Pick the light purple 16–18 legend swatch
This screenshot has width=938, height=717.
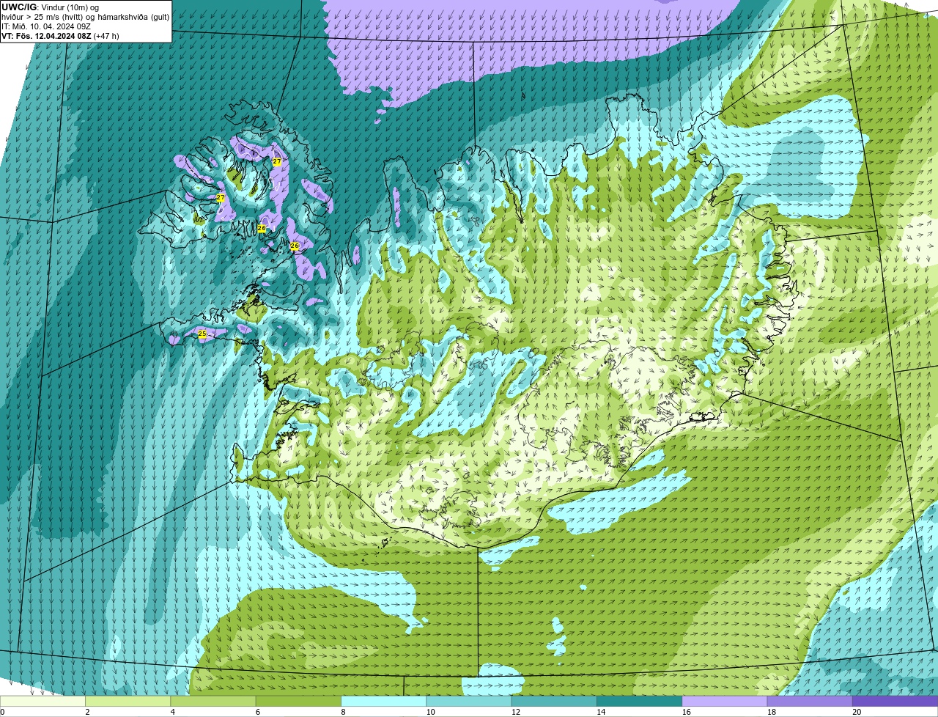pos(725,701)
